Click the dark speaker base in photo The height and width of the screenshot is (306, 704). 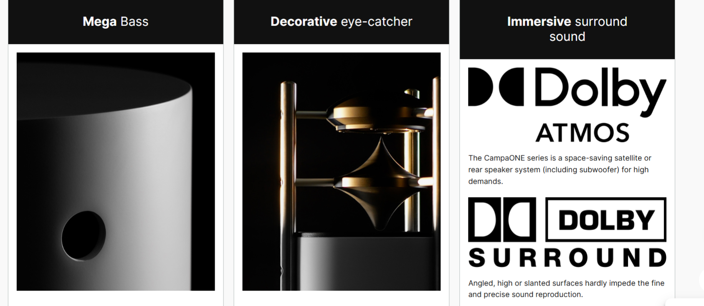(367, 262)
